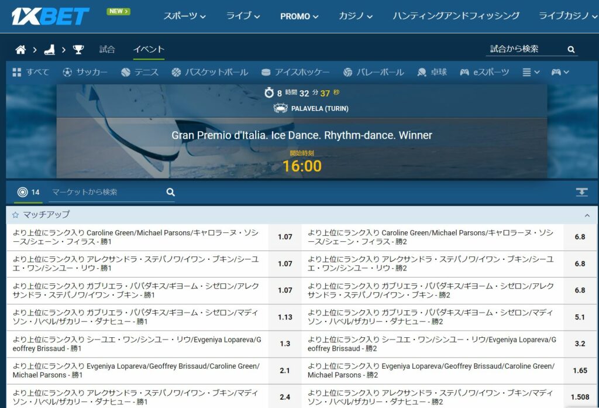Click the trophy icon in breadcrumb
The height and width of the screenshot is (408, 599).
[78, 50]
